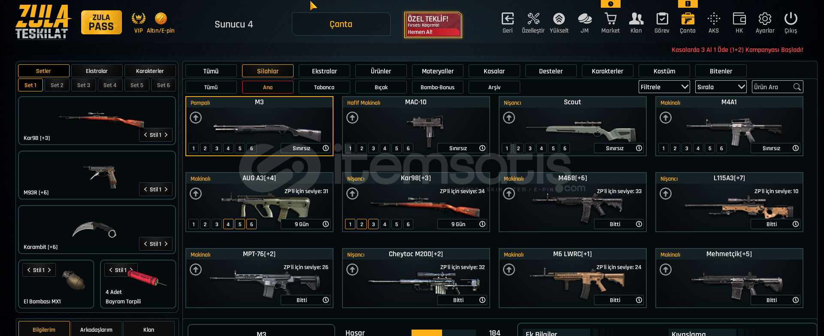This screenshot has height=336, width=824.
Task: Click the clock icon on M6 LWRC[+1] card
Action: [x=639, y=300]
